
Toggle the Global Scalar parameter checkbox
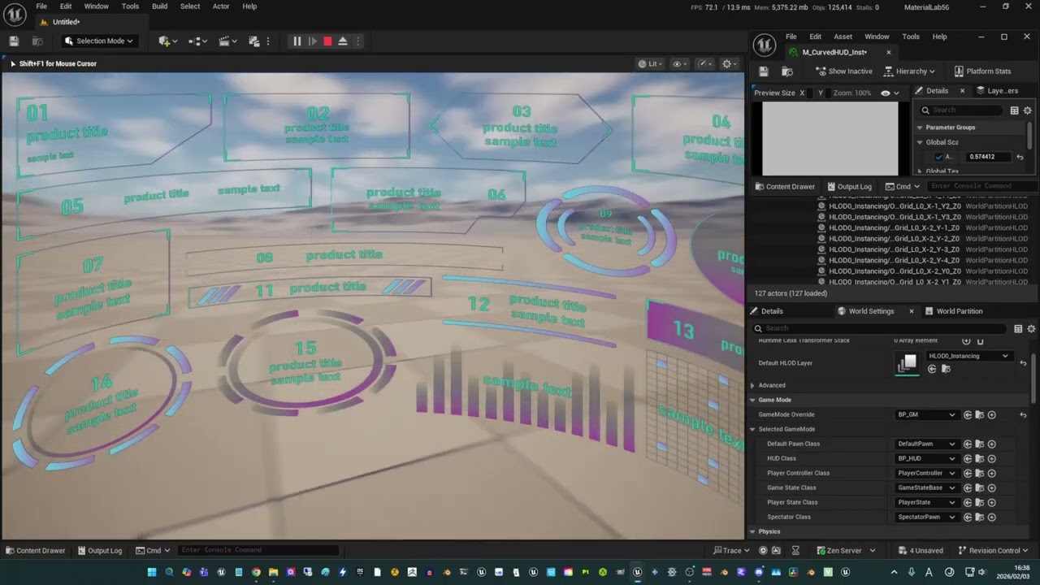click(938, 157)
